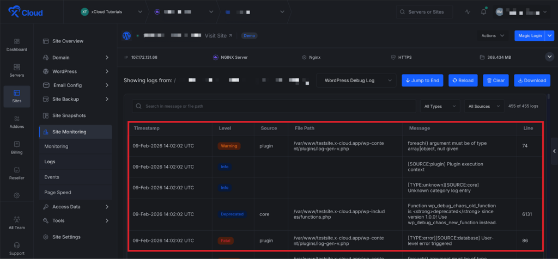Click the notification bell icon

[483, 12]
